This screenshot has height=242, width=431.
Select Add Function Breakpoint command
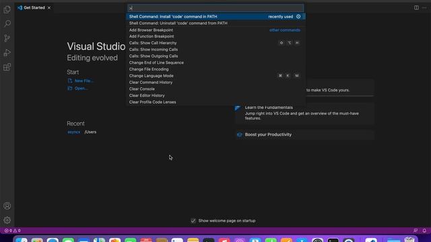point(215,36)
